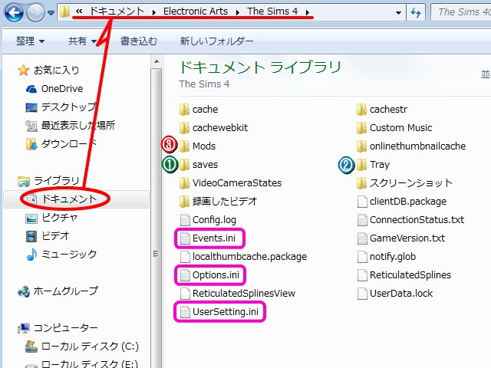Select the cachestr folder
The height and width of the screenshot is (368, 491).
tap(382, 110)
